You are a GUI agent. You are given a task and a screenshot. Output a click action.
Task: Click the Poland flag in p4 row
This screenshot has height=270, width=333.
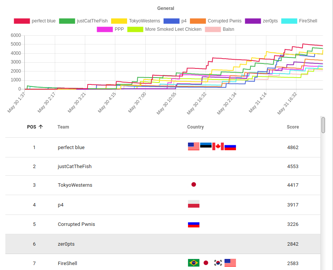pos(194,205)
